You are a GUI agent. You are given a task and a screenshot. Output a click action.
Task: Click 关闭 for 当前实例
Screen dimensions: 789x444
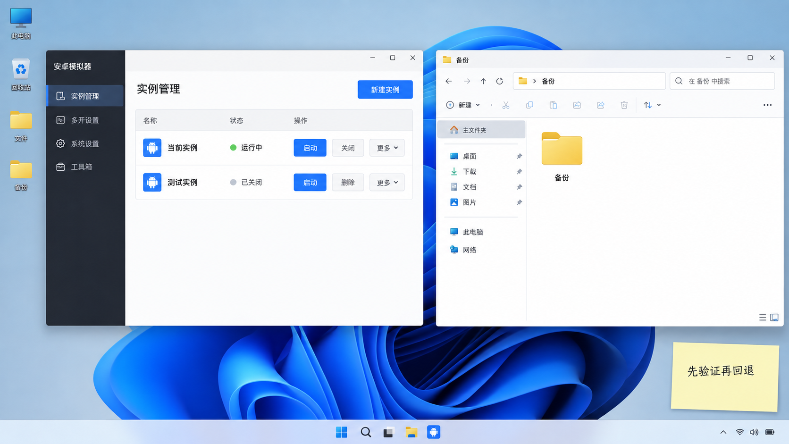click(348, 148)
